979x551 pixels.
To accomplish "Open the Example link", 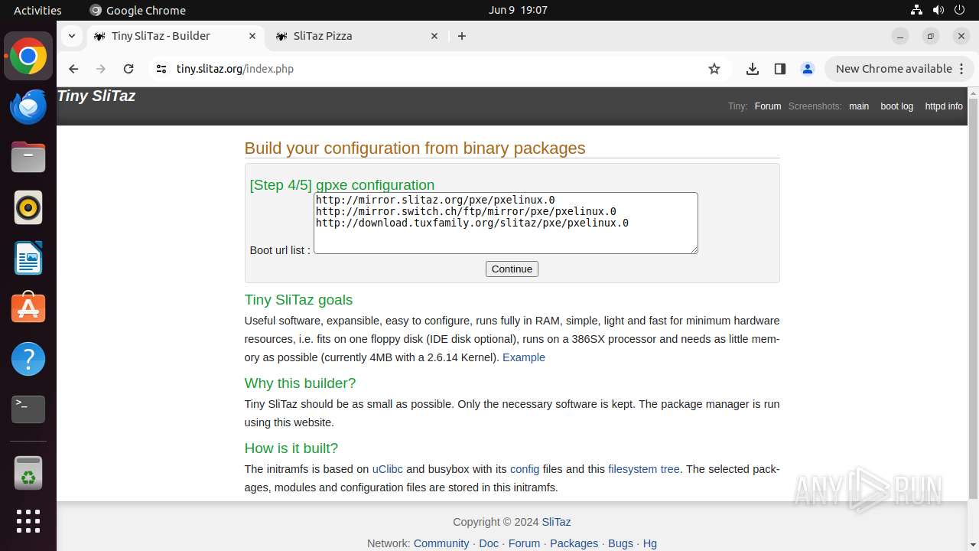I will (x=524, y=357).
